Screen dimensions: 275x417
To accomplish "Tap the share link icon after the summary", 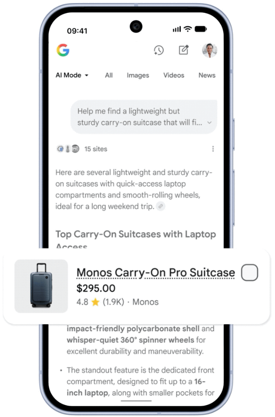I will pos(161,206).
